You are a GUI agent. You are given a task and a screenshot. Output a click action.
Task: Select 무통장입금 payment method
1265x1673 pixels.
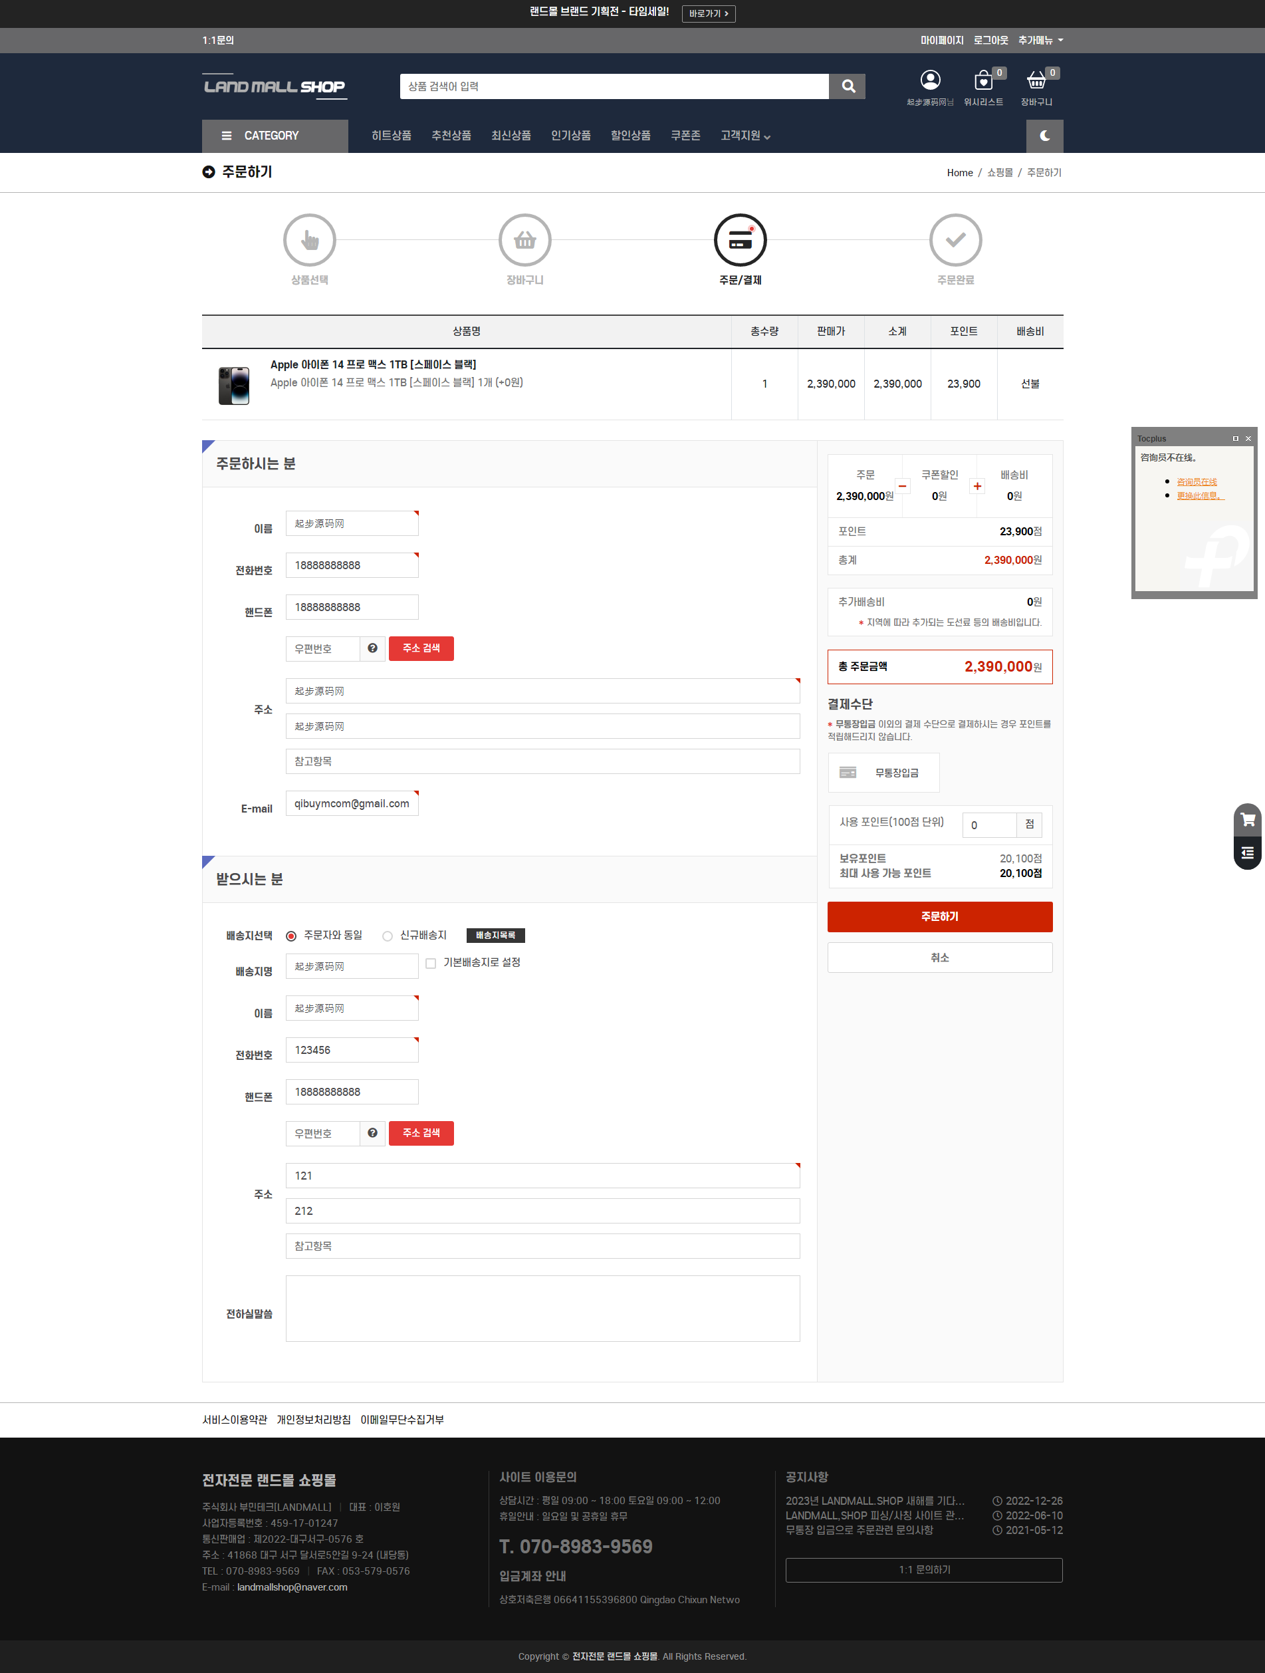point(883,772)
